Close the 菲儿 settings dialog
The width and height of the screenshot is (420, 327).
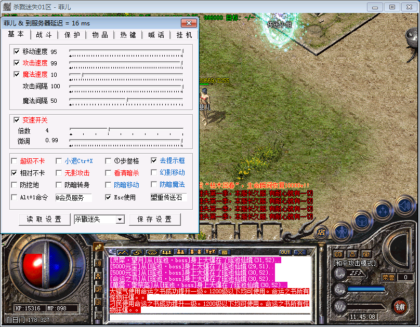pyautogui.click(x=189, y=23)
